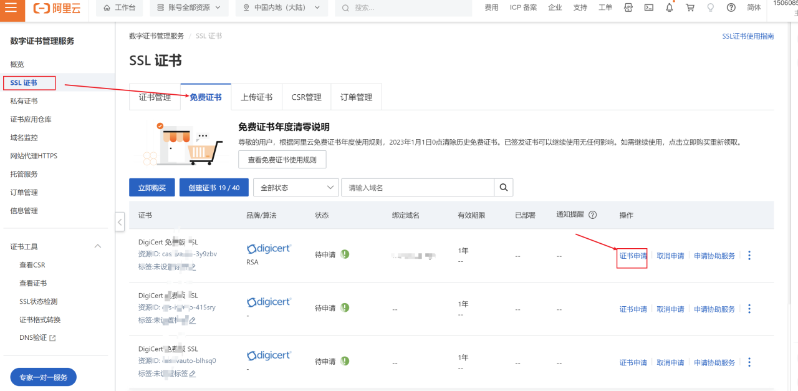Open 证书应用仓库 in the sidebar
798x391 pixels.
31,119
